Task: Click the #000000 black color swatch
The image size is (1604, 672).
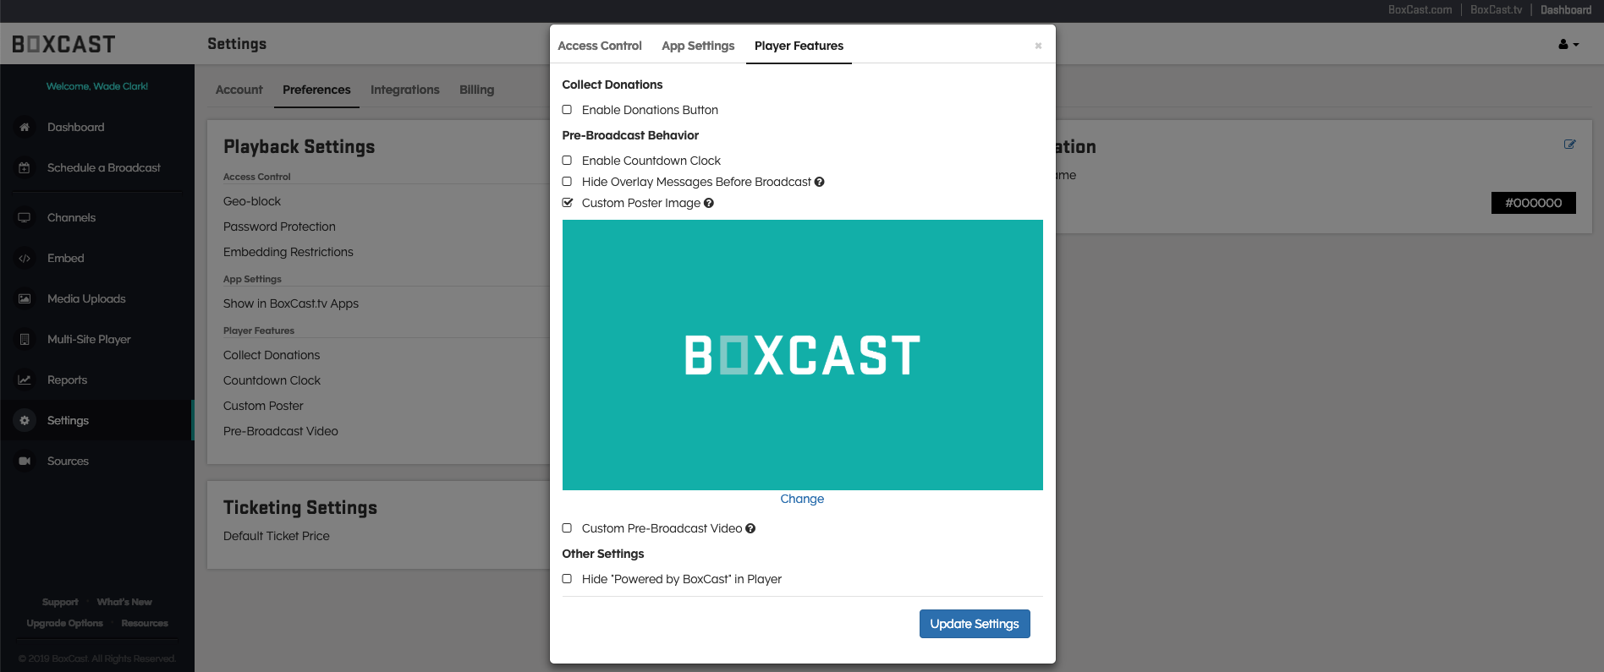Action: tap(1533, 203)
